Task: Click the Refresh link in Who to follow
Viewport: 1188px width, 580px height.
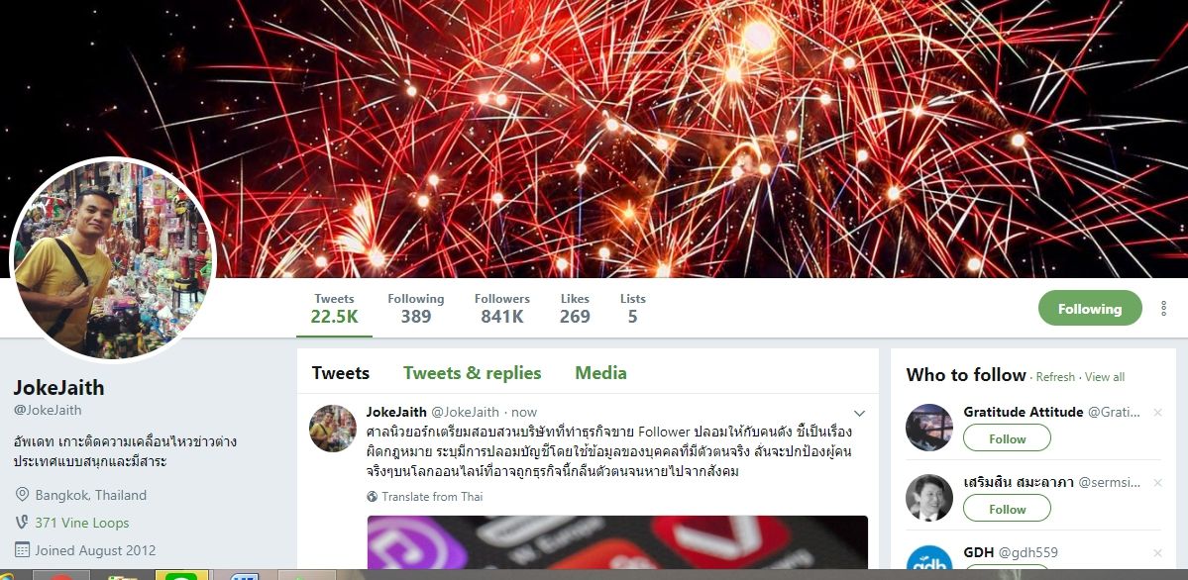Action: pyautogui.click(x=1055, y=377)
